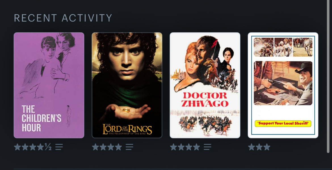Click the yellow "Support Your Local Sheriff" title banner
Viewport: 332px width, 170px height.
283,124
